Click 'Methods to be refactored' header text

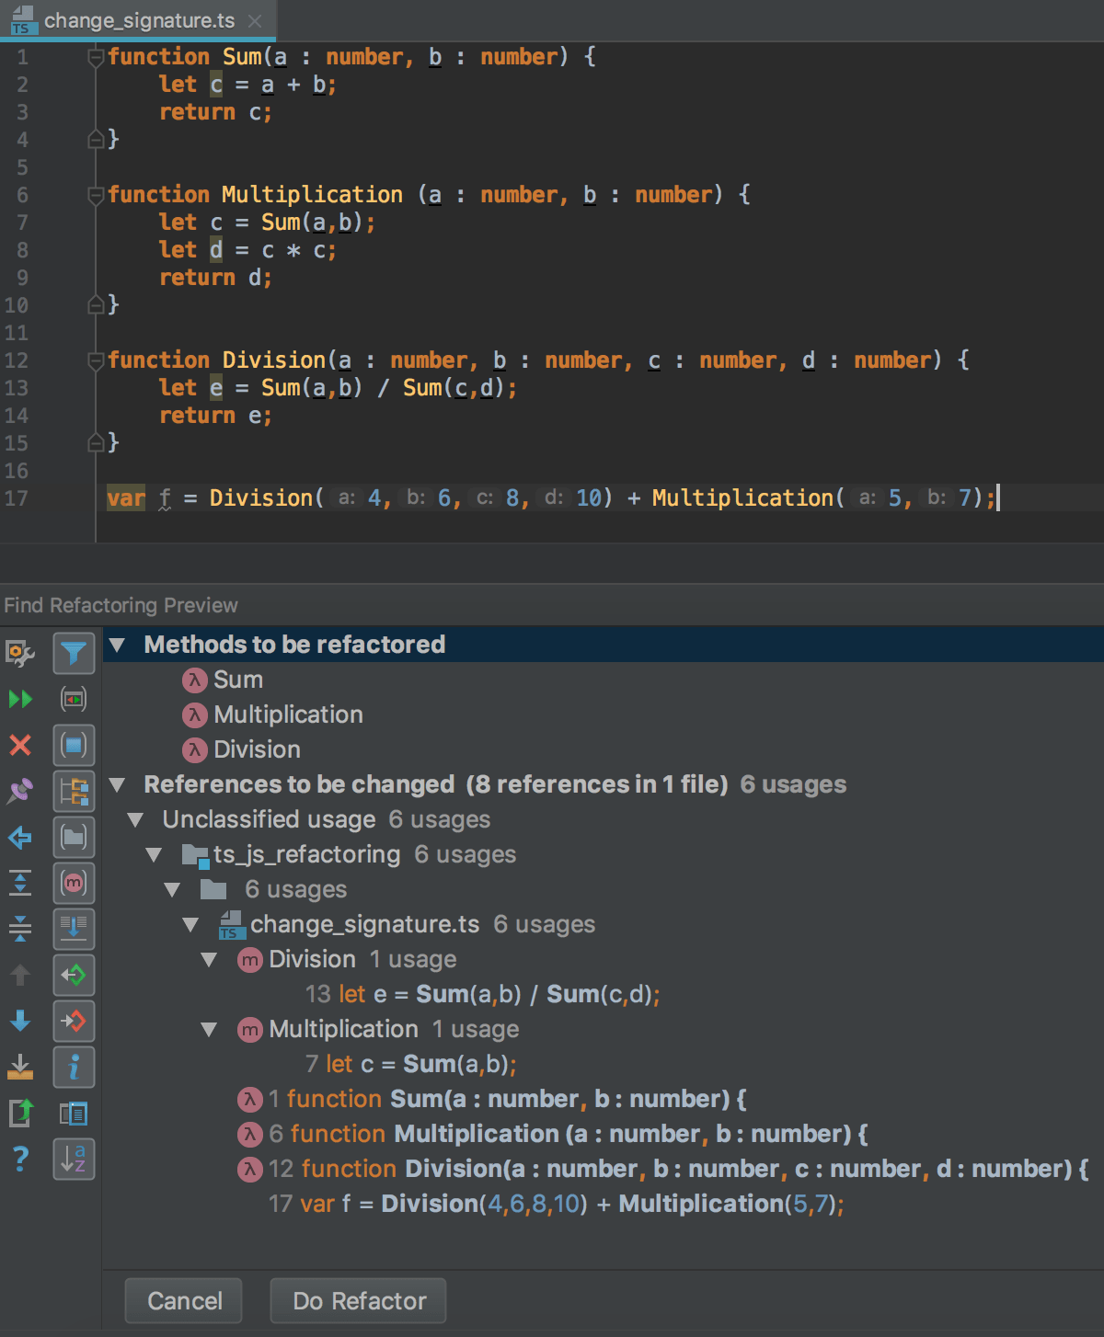pyautogui.click(x=294, y=645)
